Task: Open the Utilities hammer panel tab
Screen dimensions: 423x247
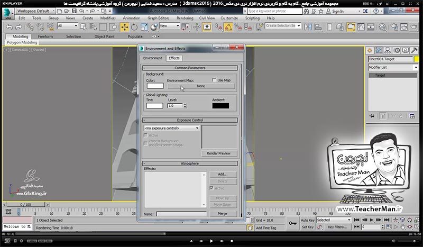Action: pyautogui.click(x=415, y=50)
